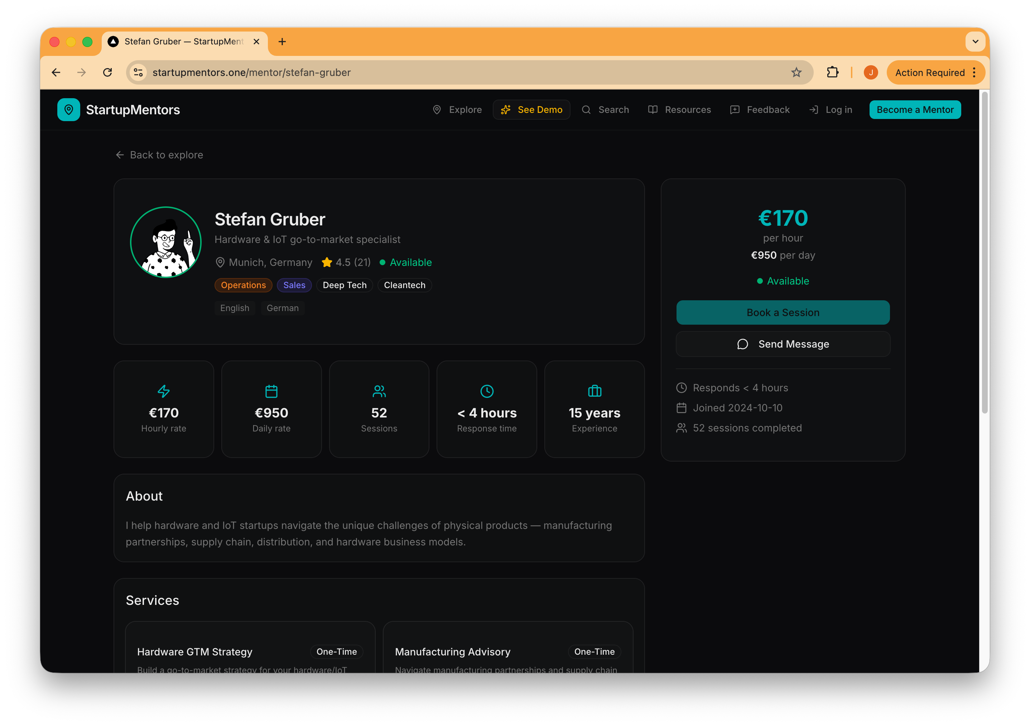
Task: Click the English language badge
Action: point(235,308)
